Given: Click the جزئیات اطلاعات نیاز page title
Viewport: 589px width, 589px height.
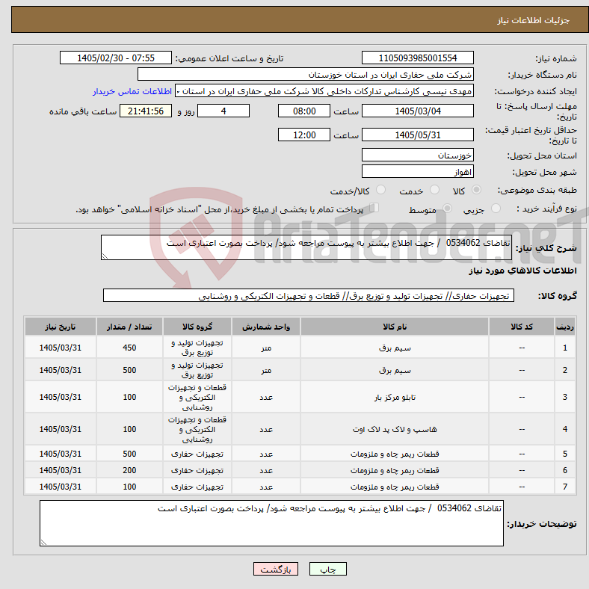Looking at the screenshot, I should (533, 20).
